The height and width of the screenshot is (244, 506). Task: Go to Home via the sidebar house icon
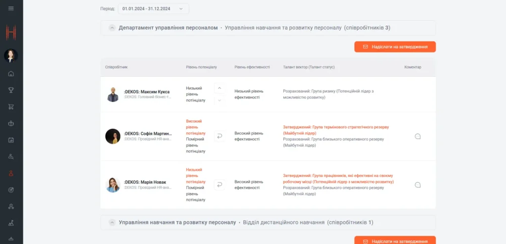pos(11,74)
